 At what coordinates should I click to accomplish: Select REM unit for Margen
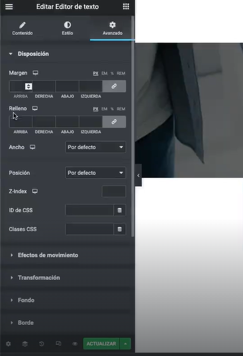pyautogui.click(x=121, y=73)
